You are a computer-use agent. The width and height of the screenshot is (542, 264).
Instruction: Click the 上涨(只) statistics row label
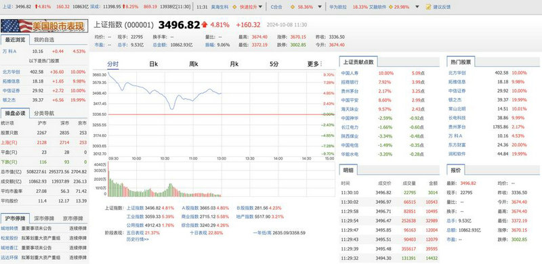coord(9,142)
